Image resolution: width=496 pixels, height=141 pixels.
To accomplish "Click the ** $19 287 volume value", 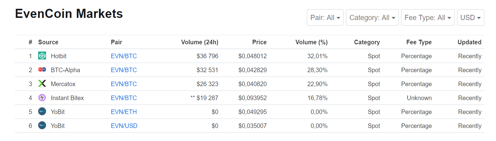I will (204, 98).
